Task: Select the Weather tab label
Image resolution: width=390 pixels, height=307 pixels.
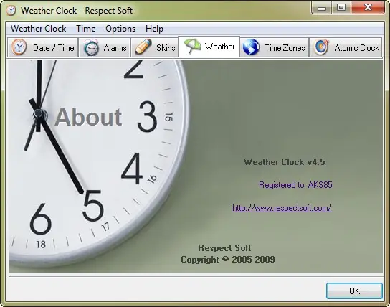Action: point(219,47)
